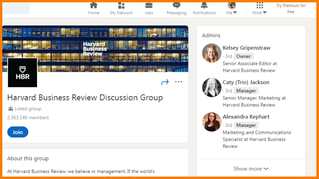Open the three-dot more options menu
The width and height of the screenshot is (319, 179).
[179, 82]
